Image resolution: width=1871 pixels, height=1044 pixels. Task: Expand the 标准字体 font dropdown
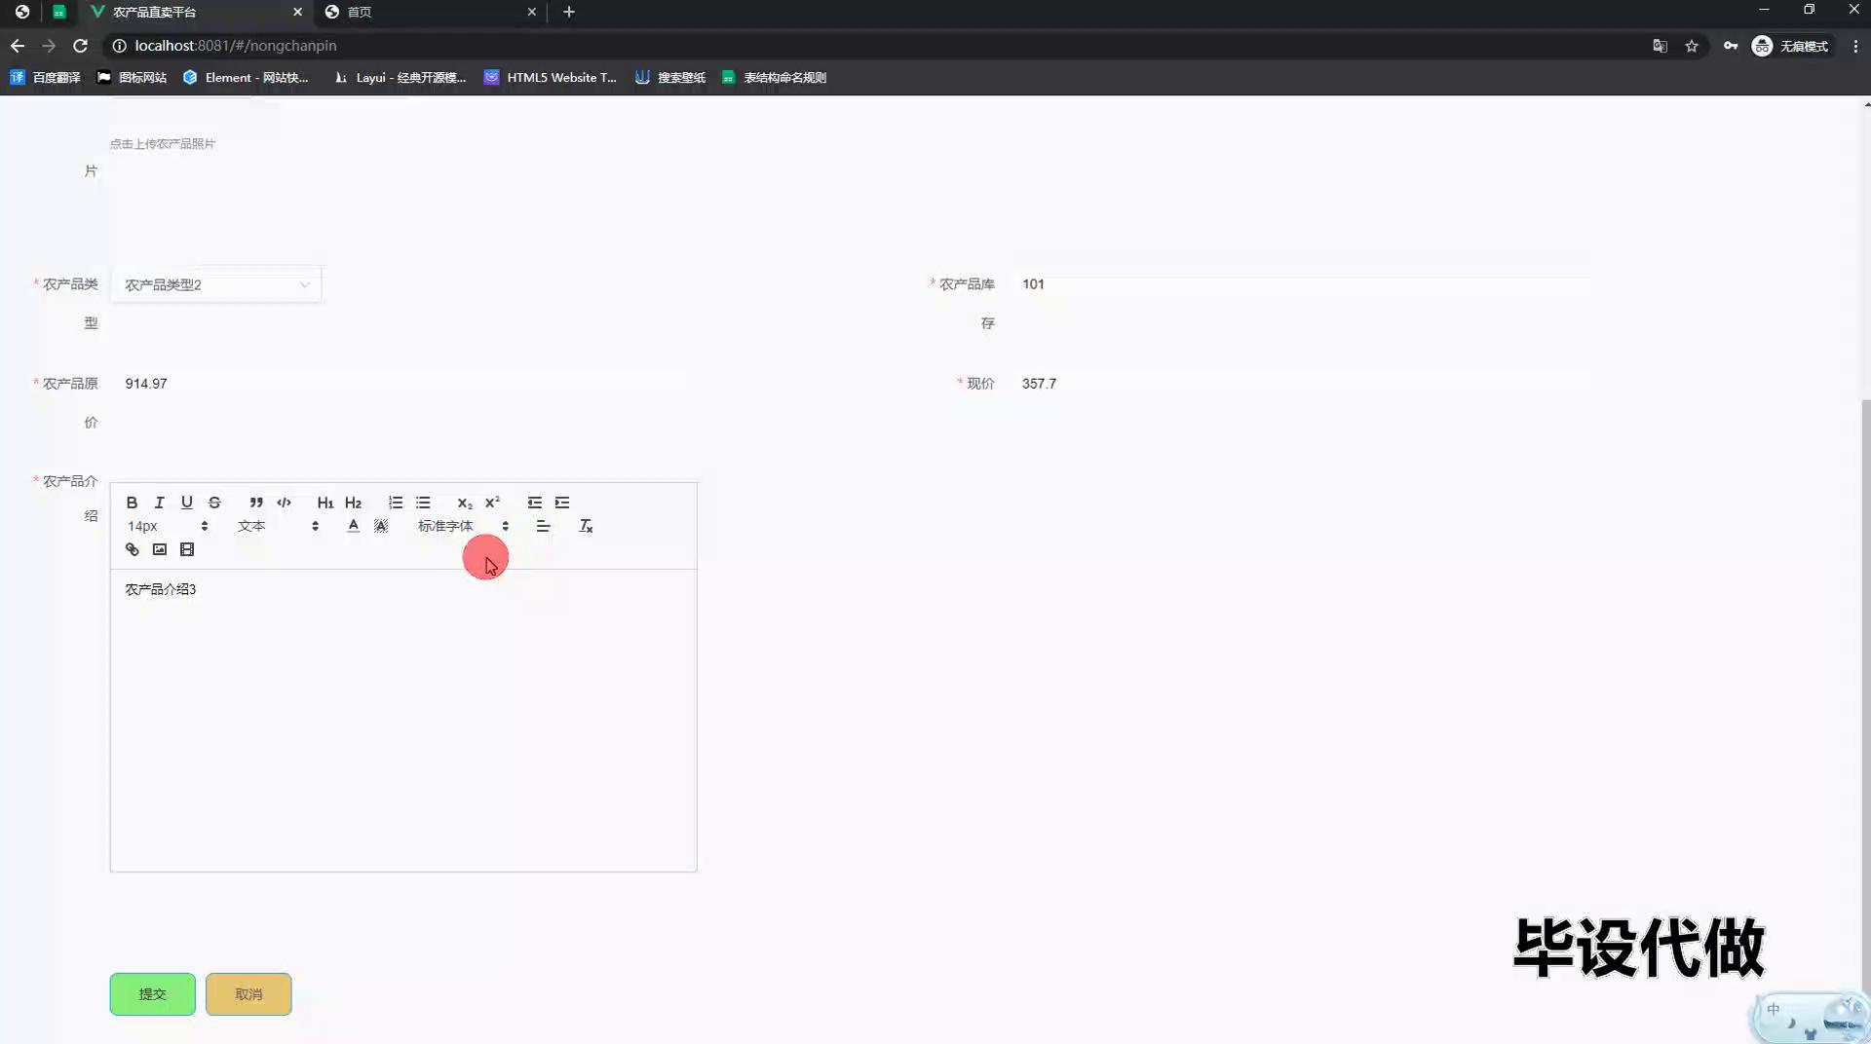coord(463,526)
